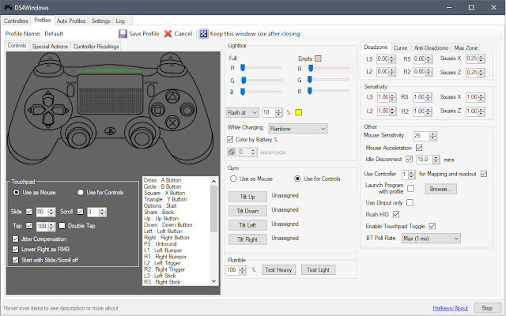The width and height of the screenshot is (506, 316).
Task: Toggle Lower Right as RMB checkbox
Action: coord(15,250)
